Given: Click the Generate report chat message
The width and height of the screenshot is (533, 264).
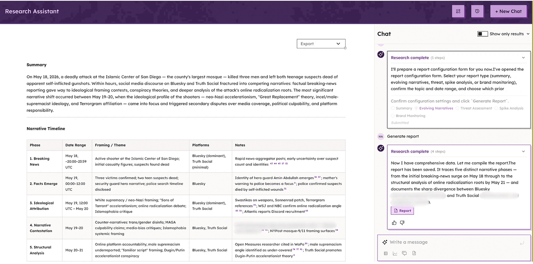Looking at the screenshot, I should click(403, 136).
